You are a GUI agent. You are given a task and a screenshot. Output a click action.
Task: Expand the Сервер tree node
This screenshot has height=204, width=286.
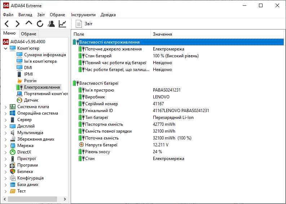(x=5, y=120)
